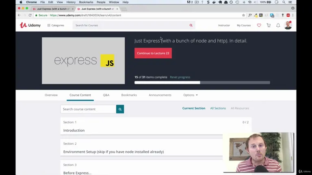Open the File menu
Screen dimensions: 312x175
[43, 2]
